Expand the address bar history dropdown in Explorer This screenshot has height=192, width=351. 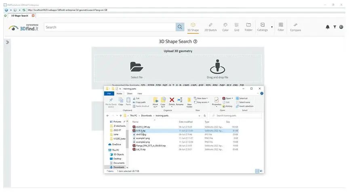coord(199,116)
